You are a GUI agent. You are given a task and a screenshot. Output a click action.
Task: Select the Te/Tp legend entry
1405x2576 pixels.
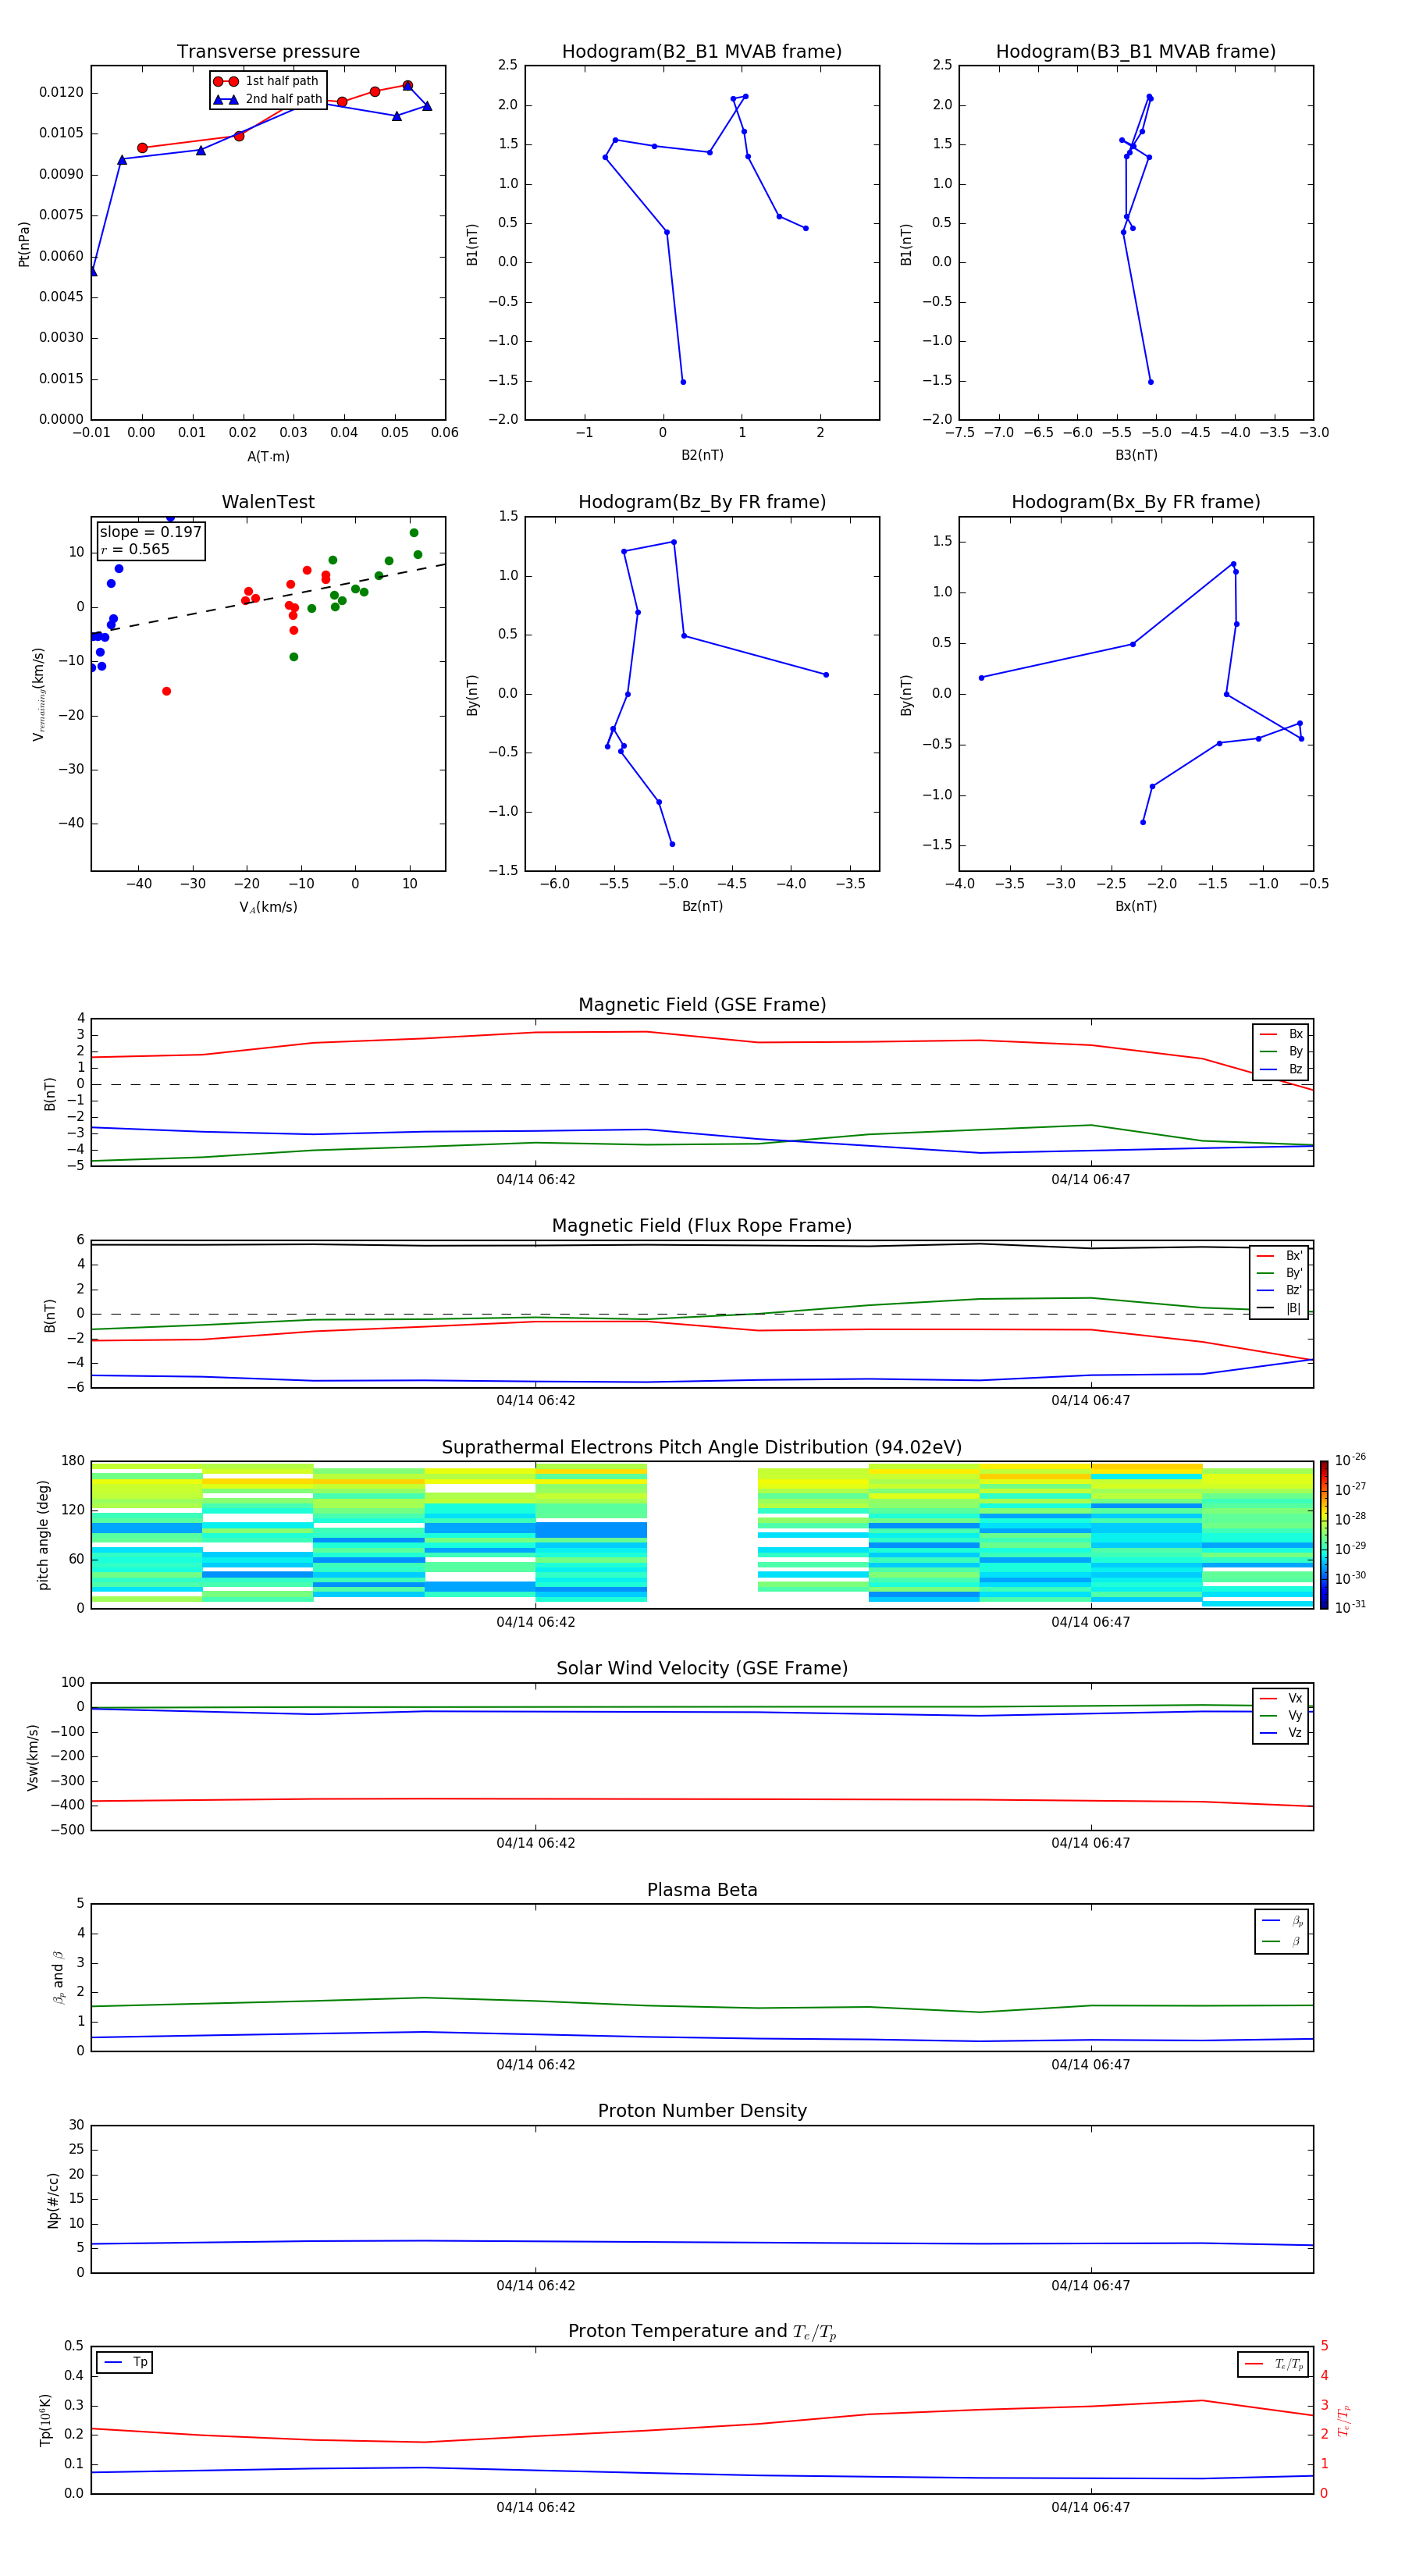coord(1274,2364)
